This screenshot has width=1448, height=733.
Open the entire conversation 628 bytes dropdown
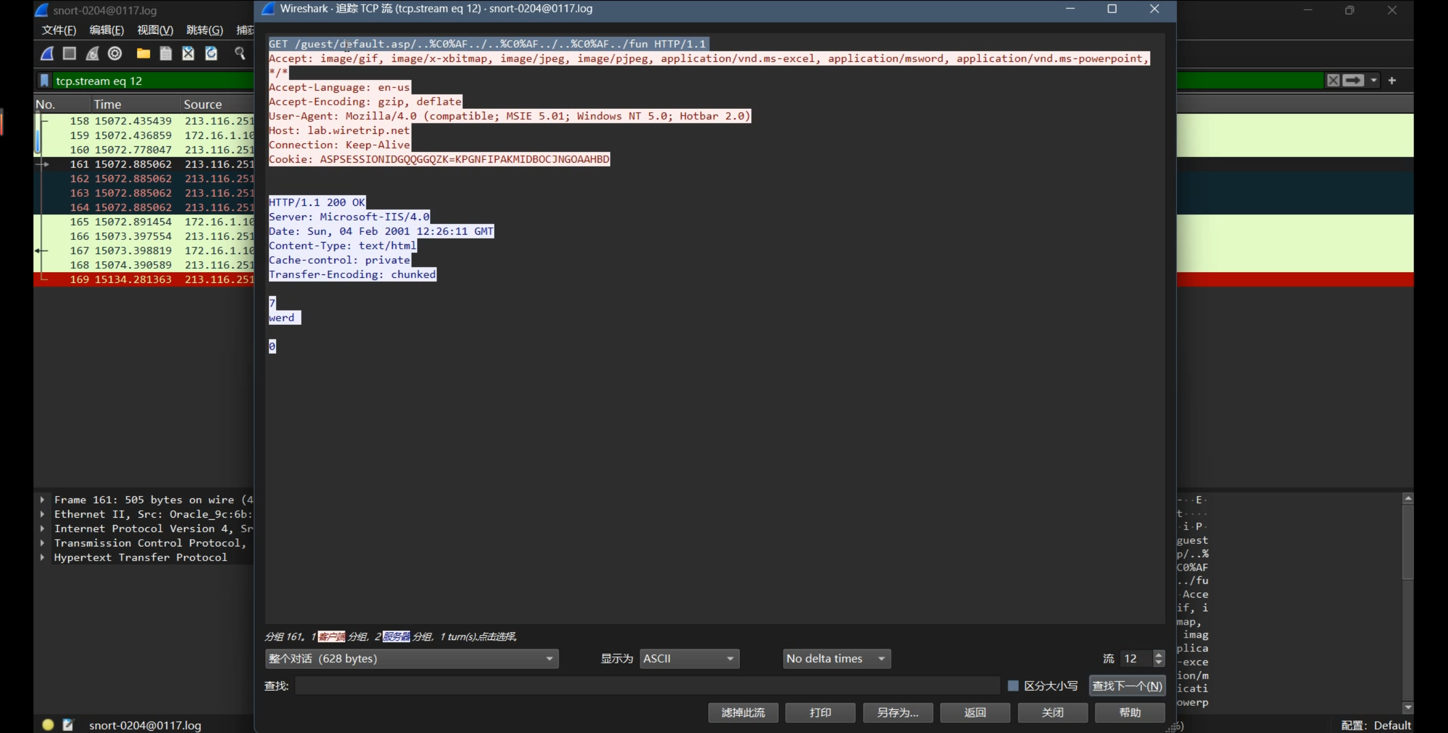[x=412, y=659]
